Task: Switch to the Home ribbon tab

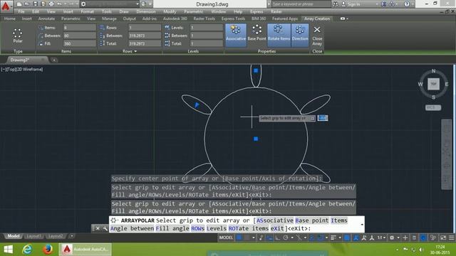Action: pos(9,18)
